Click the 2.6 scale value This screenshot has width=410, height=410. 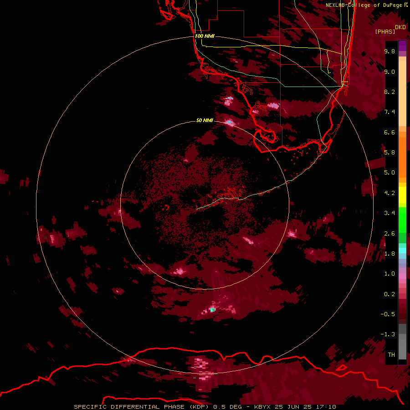[389, 234]
